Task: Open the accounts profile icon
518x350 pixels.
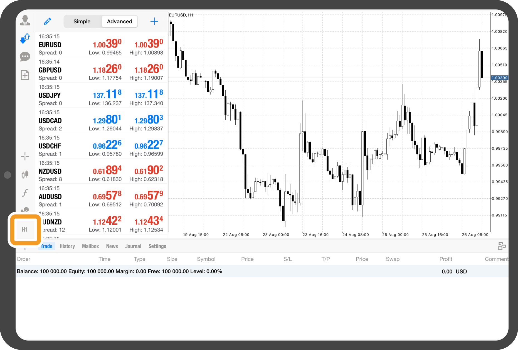Action: (25, 21)
